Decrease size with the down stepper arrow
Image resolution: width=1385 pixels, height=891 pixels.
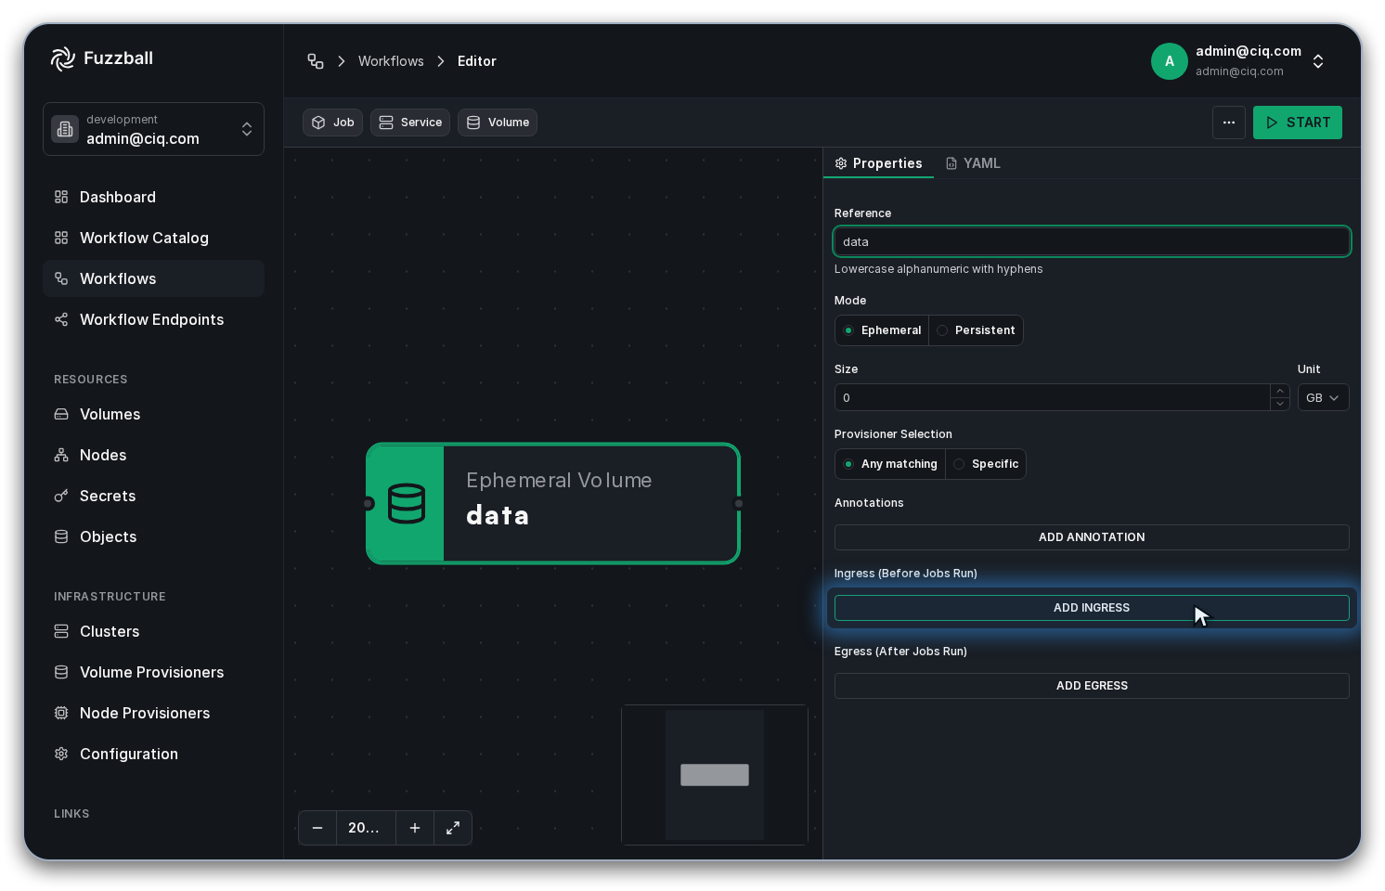(1280, 404)
